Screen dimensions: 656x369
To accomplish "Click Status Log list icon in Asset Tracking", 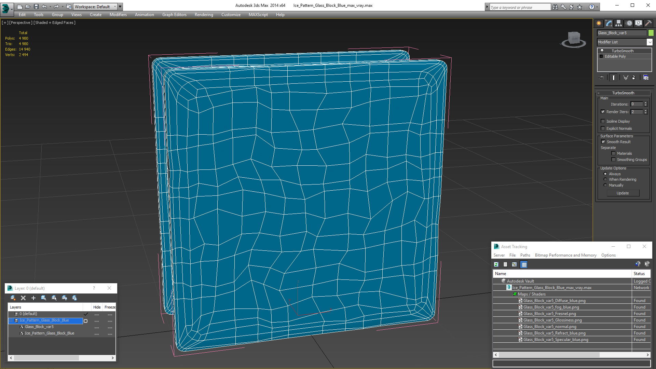I will tap(505, 264).
